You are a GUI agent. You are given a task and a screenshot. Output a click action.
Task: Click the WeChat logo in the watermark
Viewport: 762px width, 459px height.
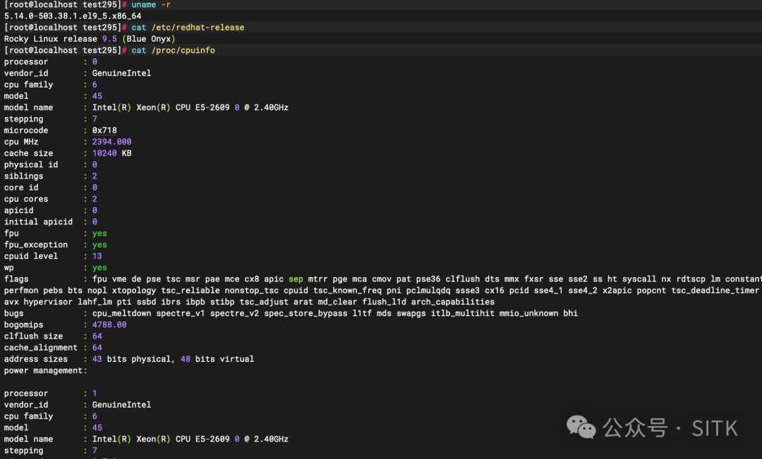pyautogui.click(x=582, y=427)
